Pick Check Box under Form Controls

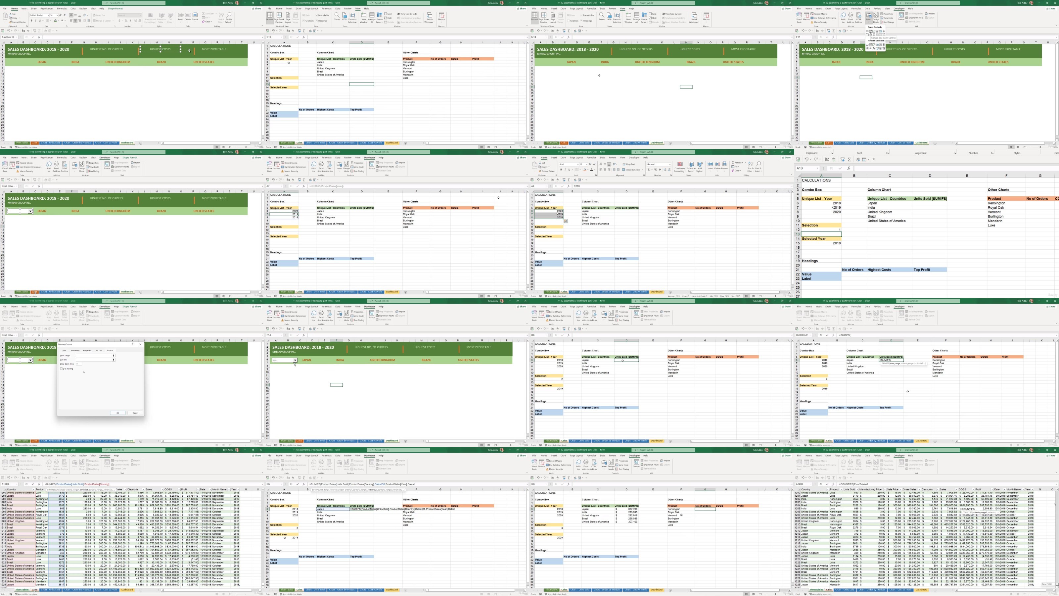tap(874, 31)
